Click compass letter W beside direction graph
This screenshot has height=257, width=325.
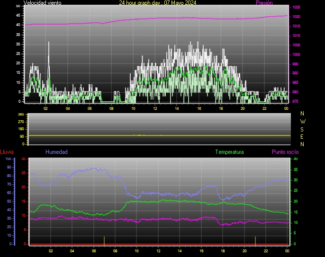pos(303,121)
